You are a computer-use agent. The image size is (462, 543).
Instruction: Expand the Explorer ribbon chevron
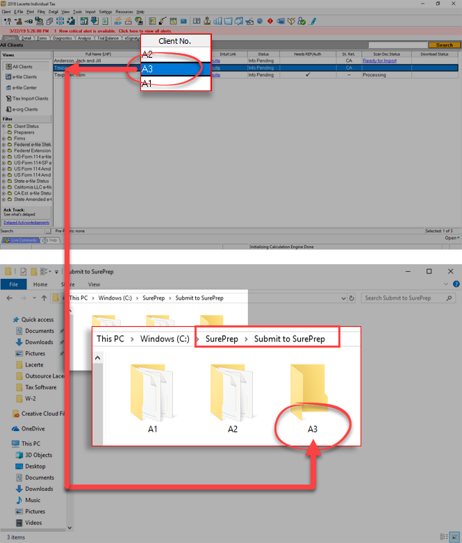[x=446, y=284]
